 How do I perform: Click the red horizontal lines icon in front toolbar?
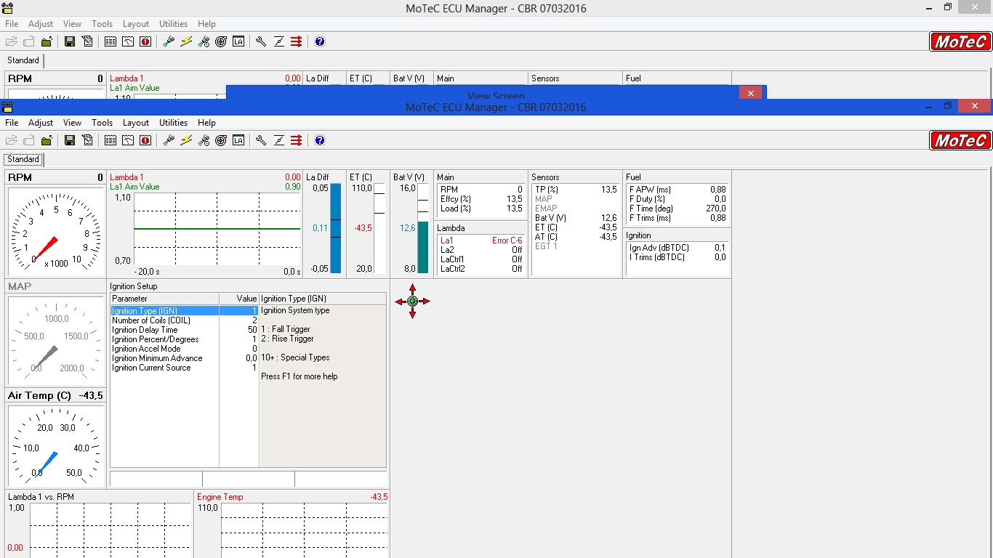(x=296, y=140)
